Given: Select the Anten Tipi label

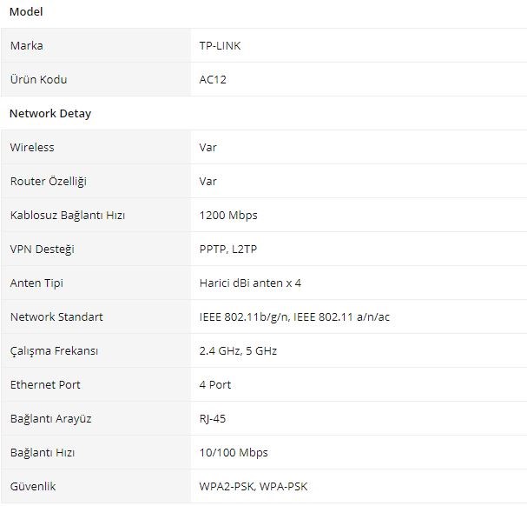Looking at the screenshot, I should point(36,283).
